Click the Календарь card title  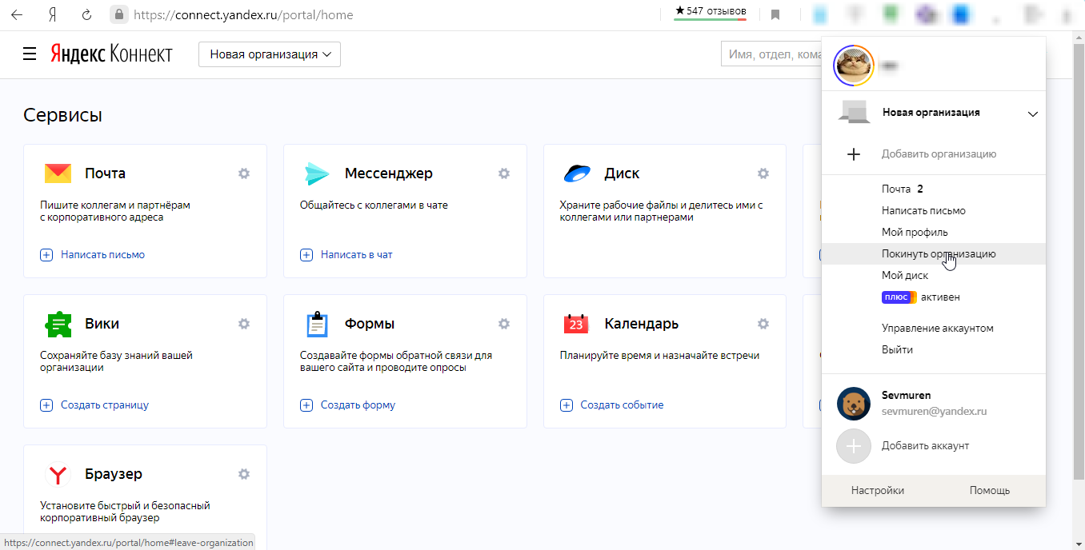642,324
